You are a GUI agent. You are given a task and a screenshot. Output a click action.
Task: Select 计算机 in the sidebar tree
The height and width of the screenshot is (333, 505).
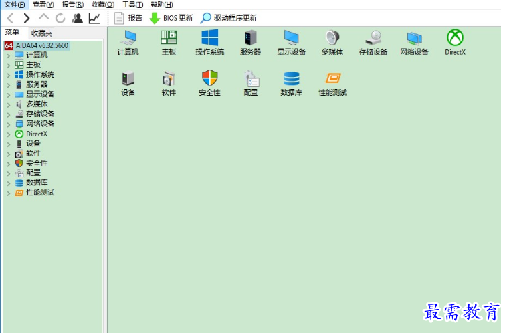(31, 55)
